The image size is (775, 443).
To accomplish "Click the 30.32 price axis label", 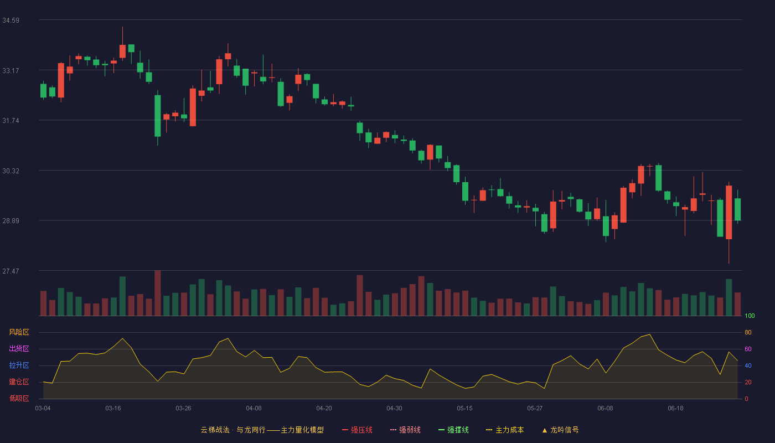I will click(11, 171).
